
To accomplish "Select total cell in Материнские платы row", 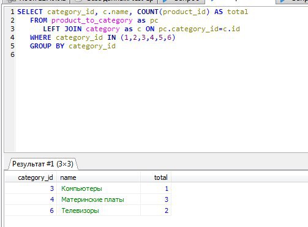I will [x=156, y=199].
